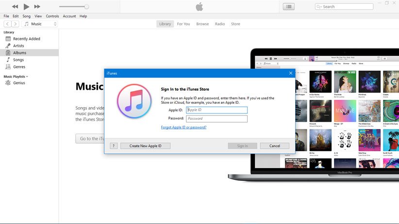This screenshot has width=399, height=224.
Task: Switch to the For You tab
Action: pyautogui.click(x=183, y=24)
